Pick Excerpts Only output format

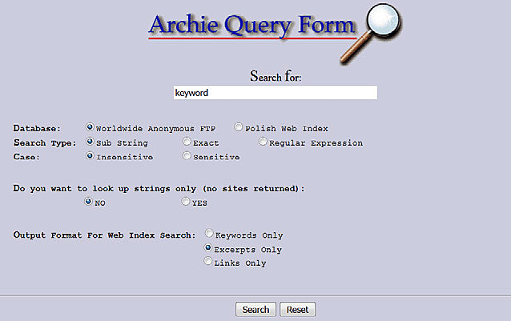pos(208,247)
